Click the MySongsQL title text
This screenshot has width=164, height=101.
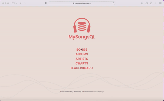pyautogui.click(x=82, y=37)
